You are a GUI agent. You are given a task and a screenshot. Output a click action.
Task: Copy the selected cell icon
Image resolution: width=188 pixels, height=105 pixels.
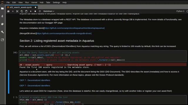point(22,11)
